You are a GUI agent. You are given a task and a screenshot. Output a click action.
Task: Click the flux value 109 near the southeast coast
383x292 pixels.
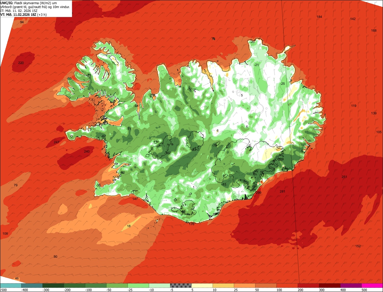(x=281, y=159)
